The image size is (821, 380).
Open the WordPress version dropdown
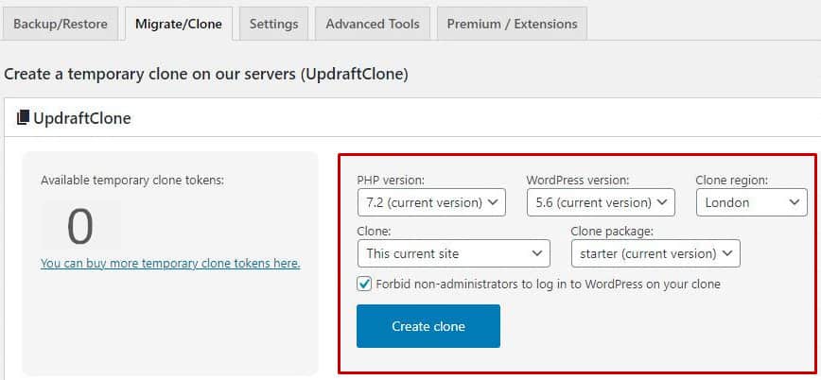tap(602, 202)
